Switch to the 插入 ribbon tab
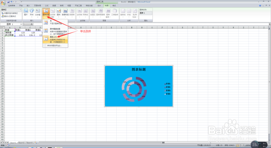The image size is (271, 148). click(x=28, y=5)
